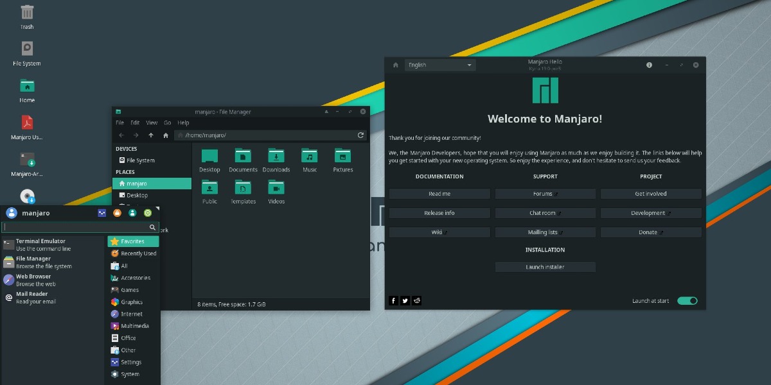771x385 pixels.
Task: Reload the file manager folder view
Action: tap(360, 135)
